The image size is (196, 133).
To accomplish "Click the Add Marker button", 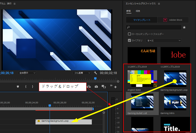I will [18, 87].
